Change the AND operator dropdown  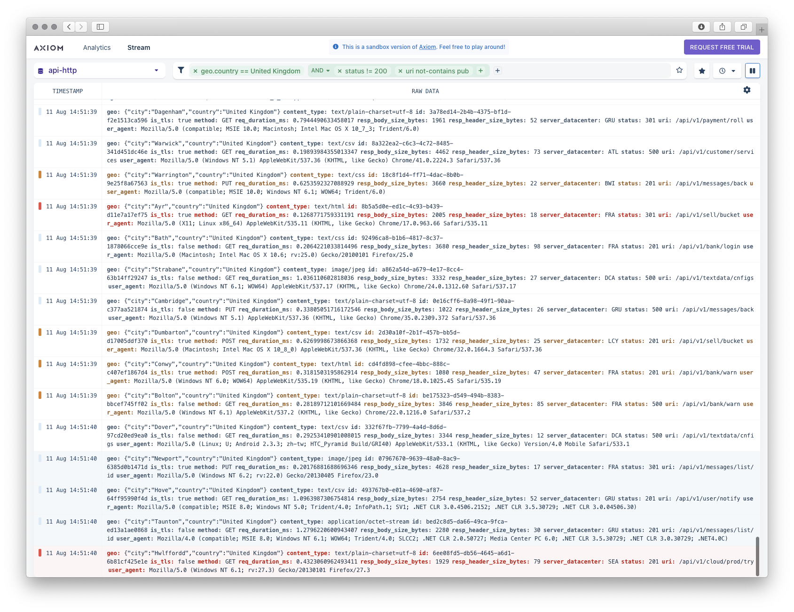pyautogui.click(x=320, y=71)
